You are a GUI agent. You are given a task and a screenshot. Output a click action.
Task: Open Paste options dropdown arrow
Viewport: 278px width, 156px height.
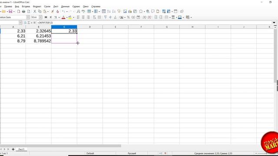[48, 12]
